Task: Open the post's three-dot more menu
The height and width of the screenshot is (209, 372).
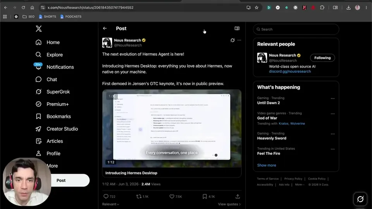Action: click(x=239, y=40)
